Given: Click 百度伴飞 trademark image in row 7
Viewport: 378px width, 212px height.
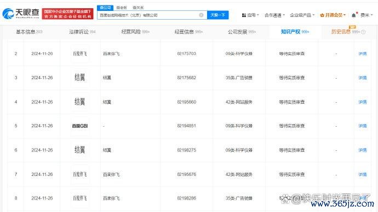Looking at the screenshot, I should [x=80, y=174].
